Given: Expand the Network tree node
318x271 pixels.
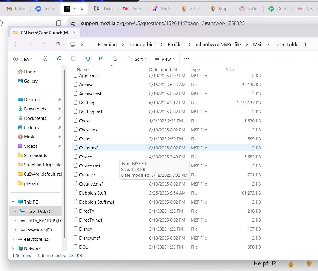Looking at the screenshot, I should (13, 249).
